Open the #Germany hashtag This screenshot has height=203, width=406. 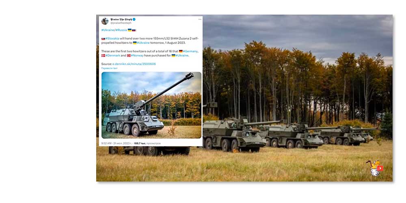pos(190,51)
